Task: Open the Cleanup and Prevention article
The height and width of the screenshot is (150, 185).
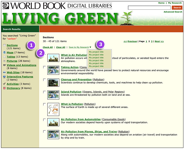Action: [76, 79]
